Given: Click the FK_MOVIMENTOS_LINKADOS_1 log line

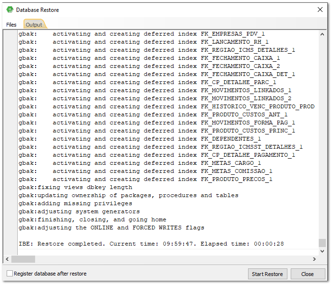Looking at the screenshot, I should [155, 90].
